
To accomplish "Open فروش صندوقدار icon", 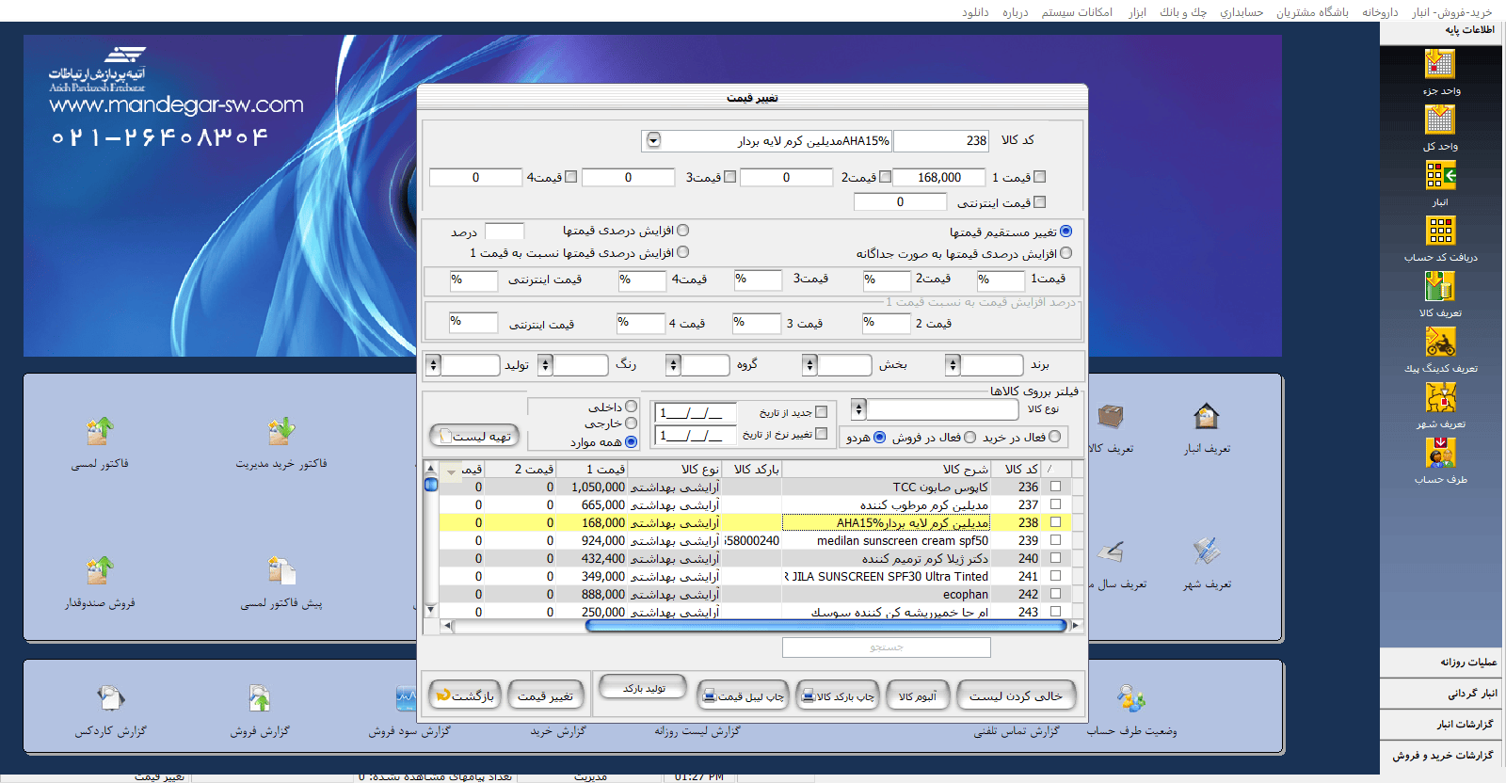I will pos(100,570).
